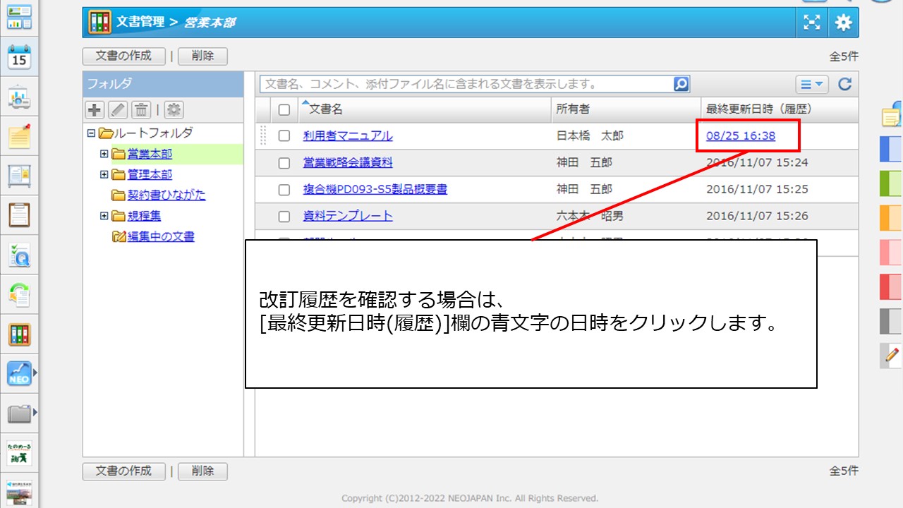Expand the 管理本部 folder

point(104,174)
